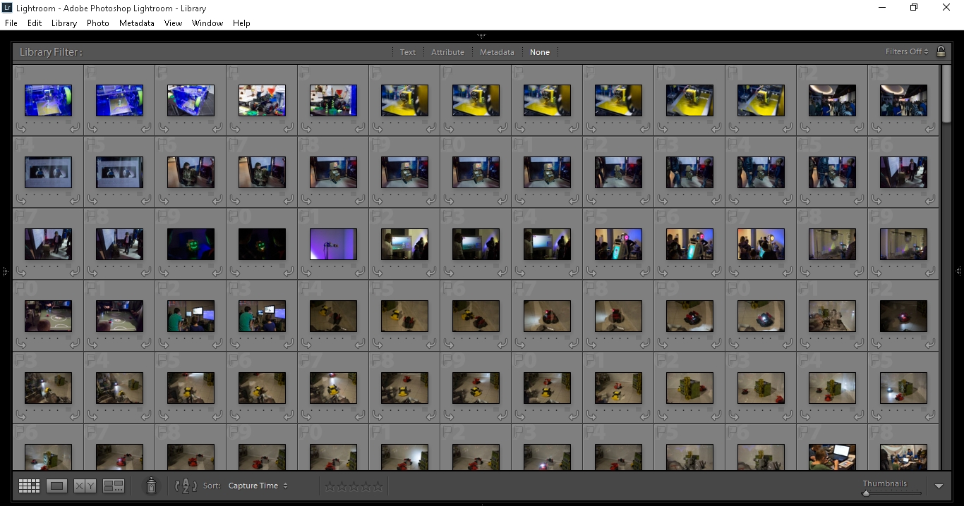The width and height of the screenshot is (964, 506).
Task: Open the Metadata menu
Action: click(x=137, y=23)
